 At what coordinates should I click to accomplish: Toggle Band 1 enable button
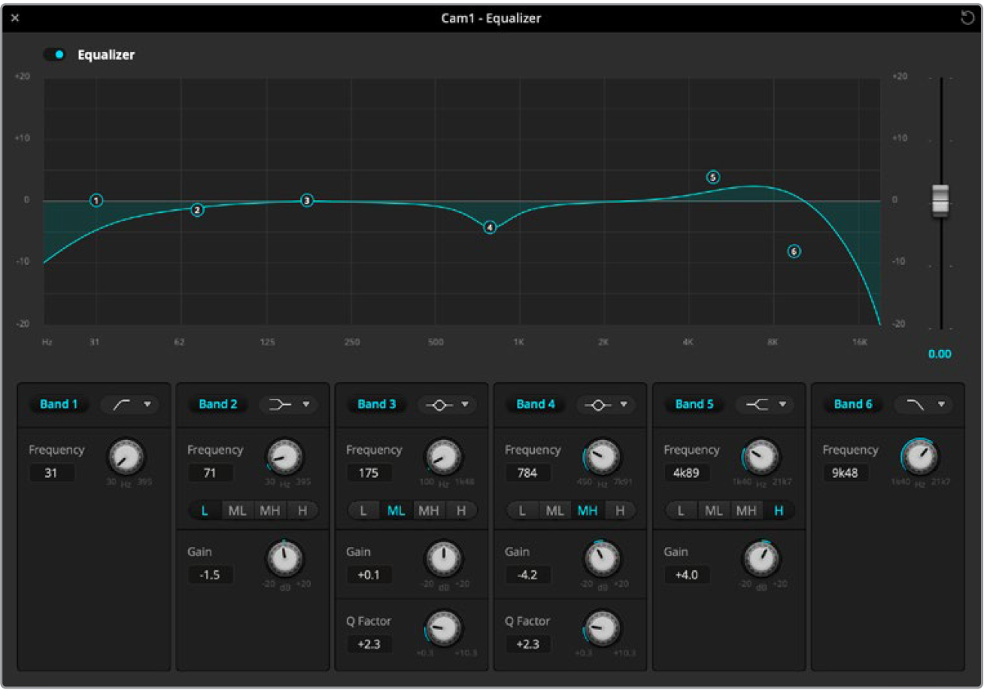[x=59, y=404]
